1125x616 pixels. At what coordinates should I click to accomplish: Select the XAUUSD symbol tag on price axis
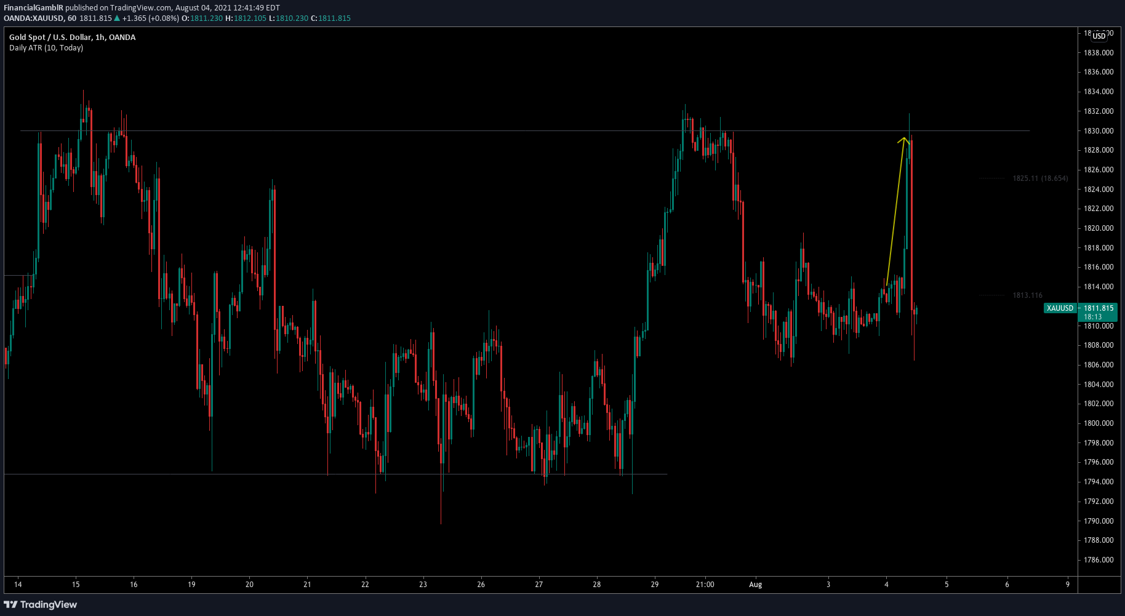(x=1060, y=308)
